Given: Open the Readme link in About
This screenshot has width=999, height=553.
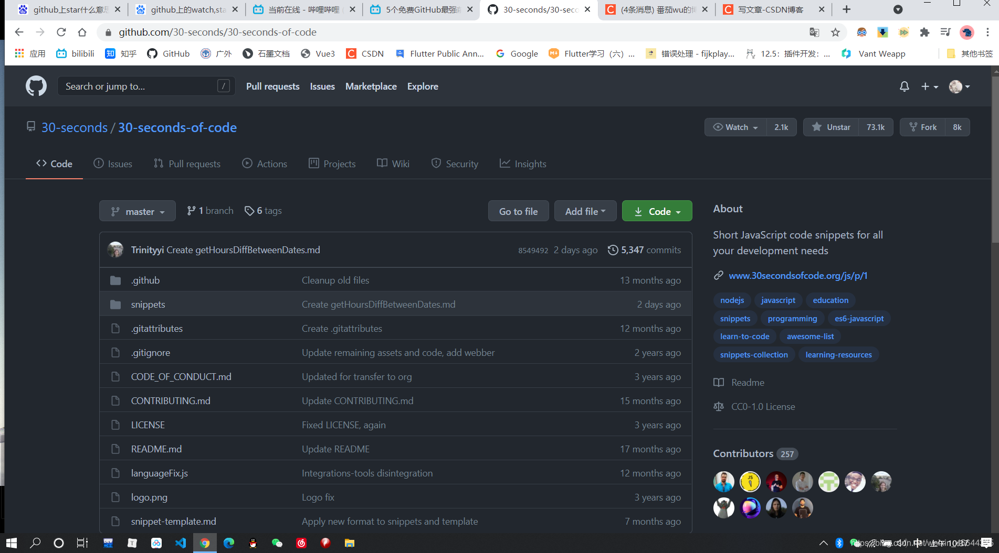Looking at the screenshot, I should [x=739, y=383].
